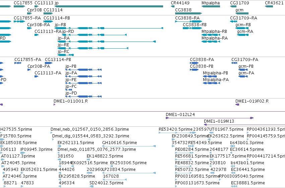The width and height of the screenshot is (285, 188).
Task: Click the DME1-019F02.R clone label
Action: pyautogui.click(x=252, y=101)
